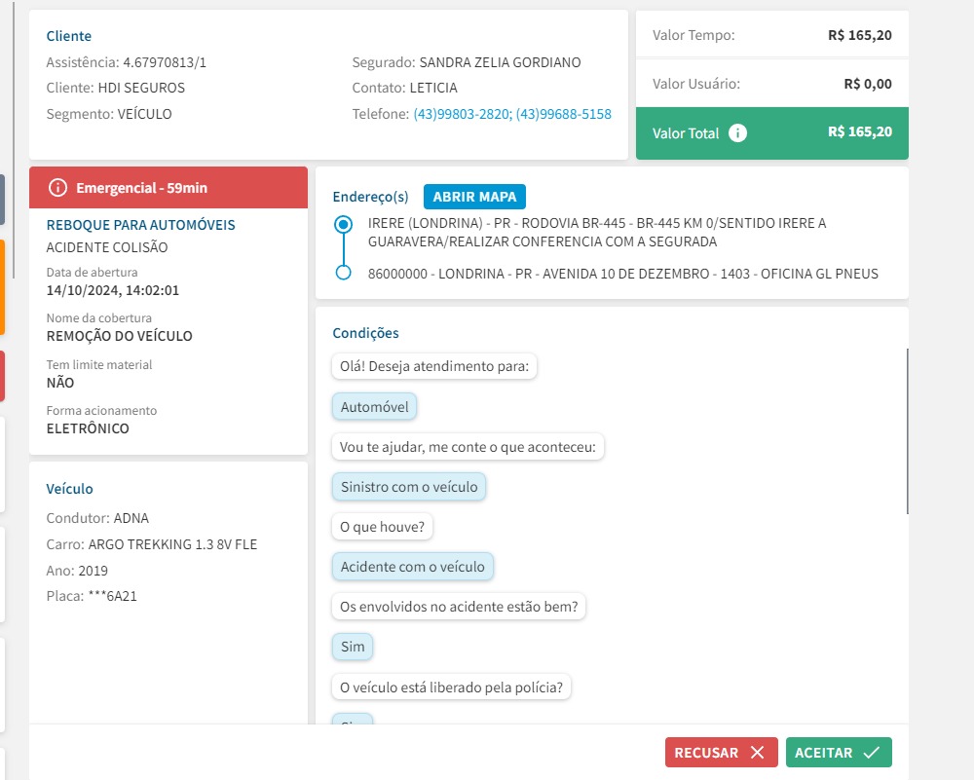Refuse the request with RECUSAR button

click(x=721, y=753)
